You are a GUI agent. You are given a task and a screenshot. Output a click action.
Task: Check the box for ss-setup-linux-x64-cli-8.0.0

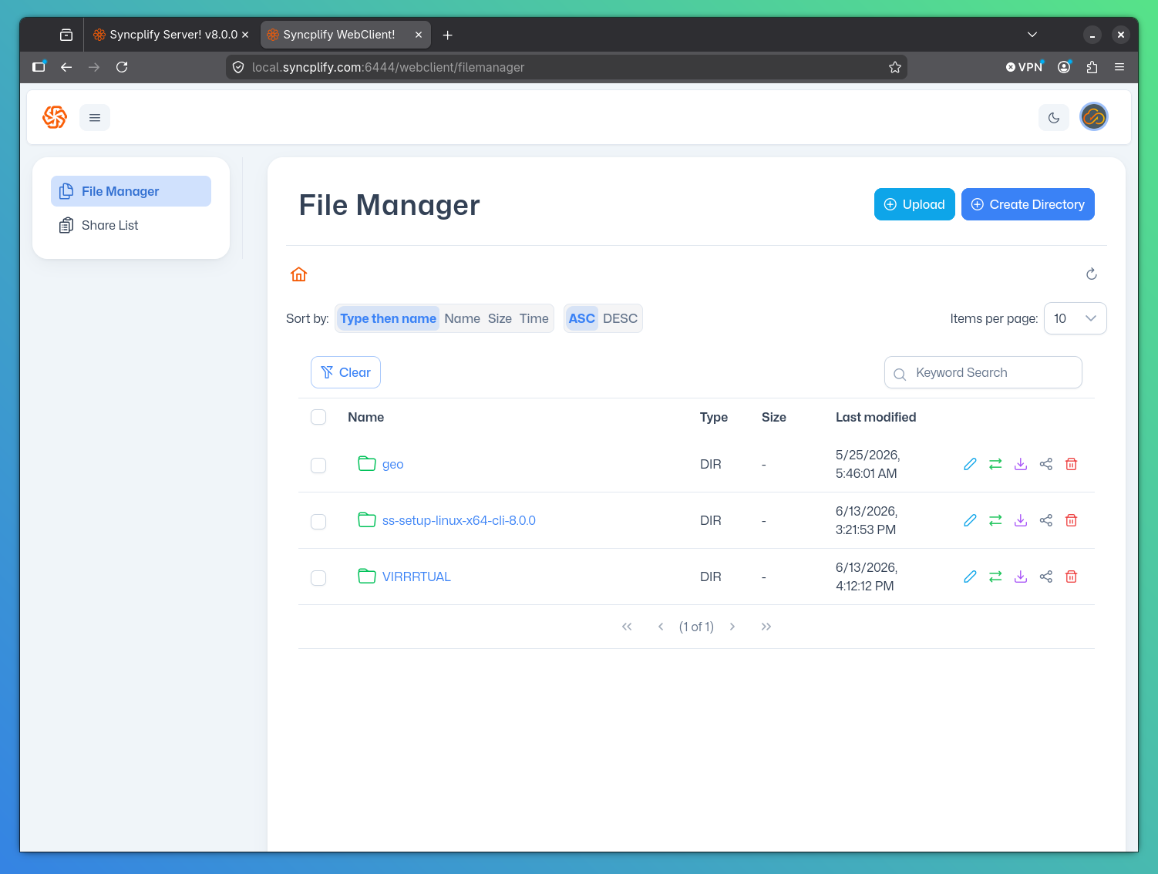click(x=318, y=522)
